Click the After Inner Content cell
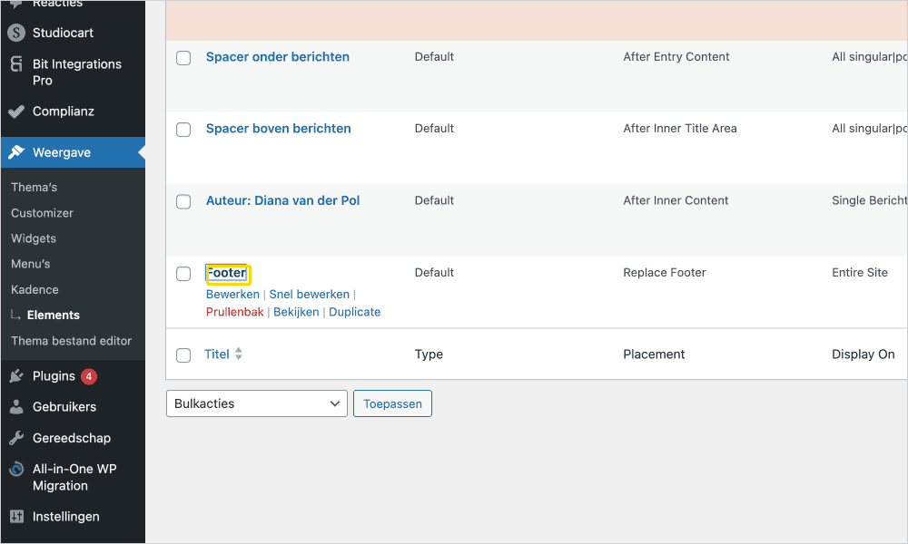 [x=676, y=200]
